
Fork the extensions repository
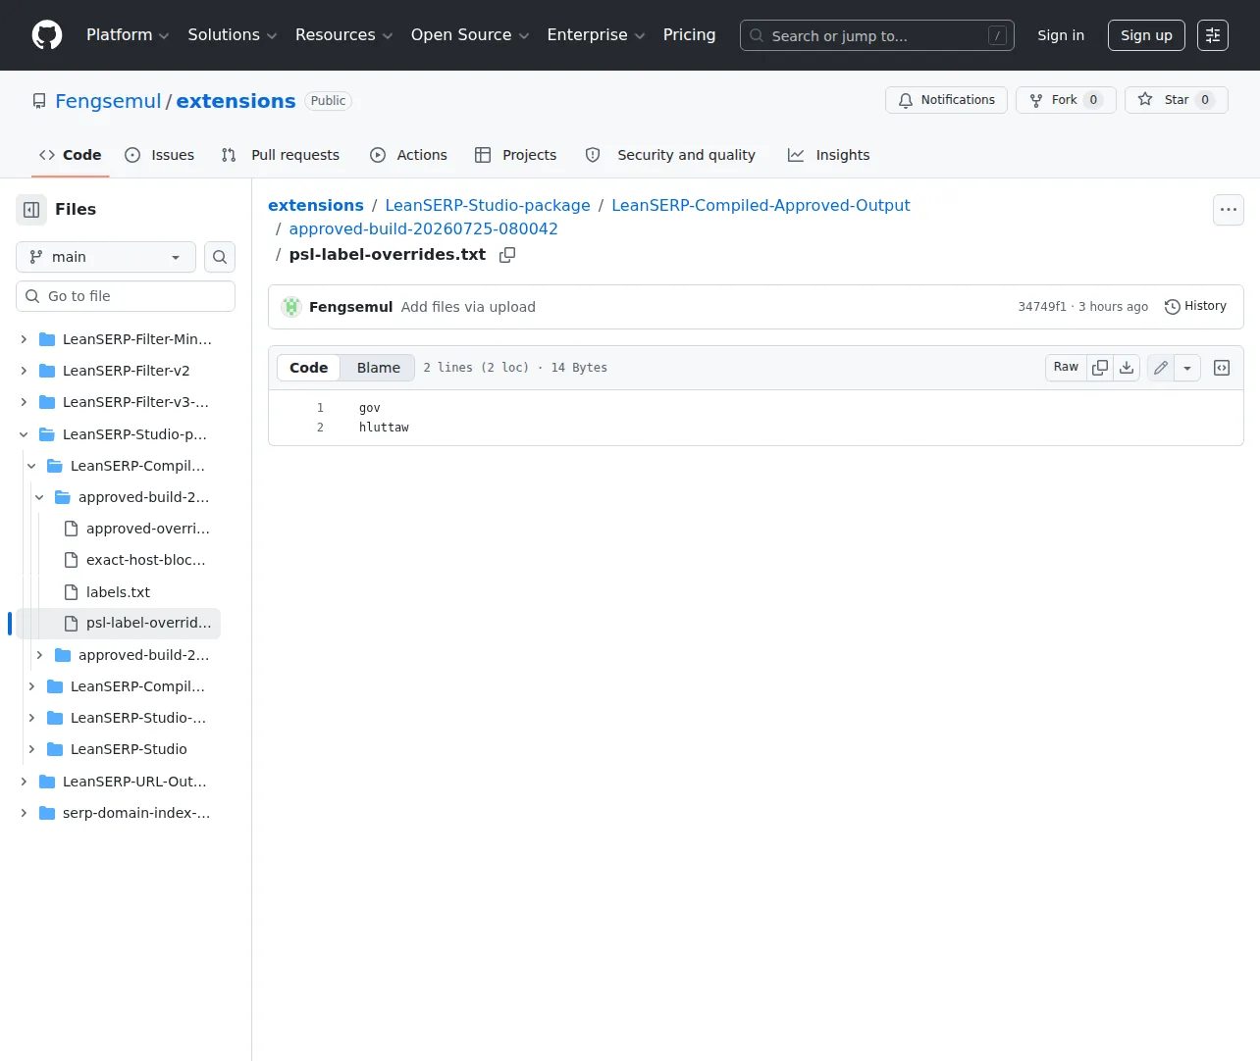point(1066,100)
